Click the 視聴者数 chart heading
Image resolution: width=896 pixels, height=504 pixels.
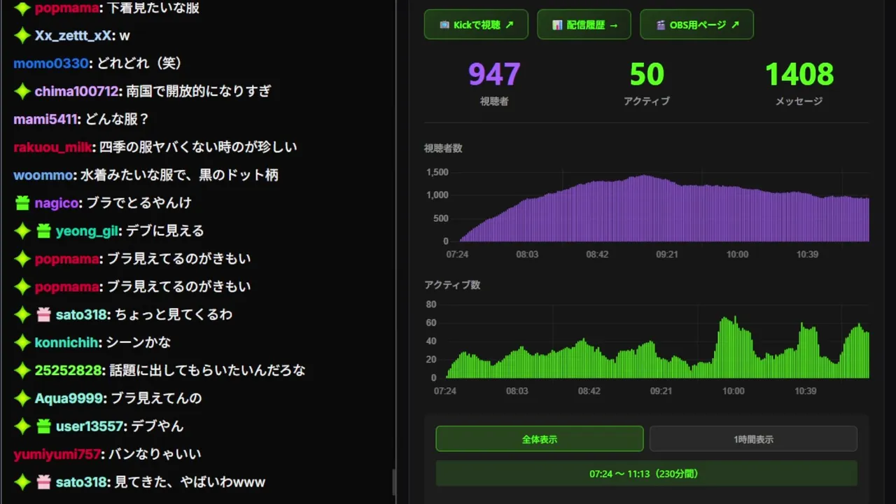[x=443, y=148]
